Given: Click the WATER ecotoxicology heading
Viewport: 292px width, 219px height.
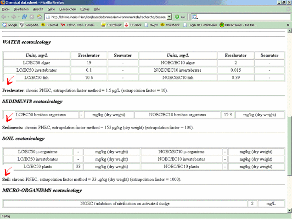Looking at the screenshot, I should [x=27, y=42].
